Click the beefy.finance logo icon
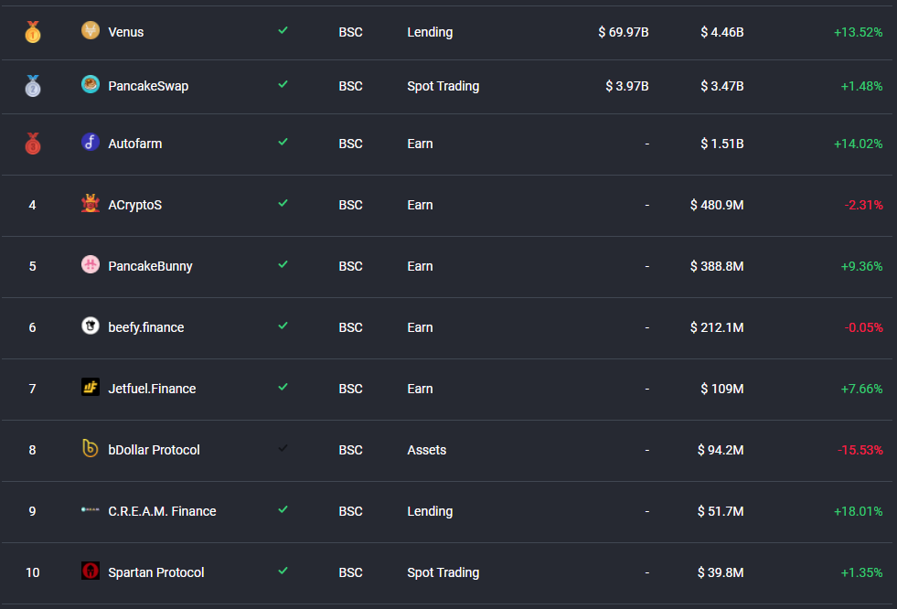 [90, 326]
